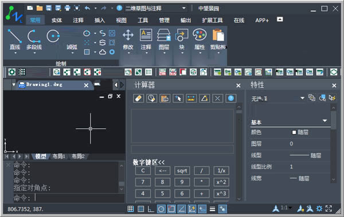This screenshot has width=344, height=217.
Task: Click the Properties panel vertical scrollbar
Action: 333,144
